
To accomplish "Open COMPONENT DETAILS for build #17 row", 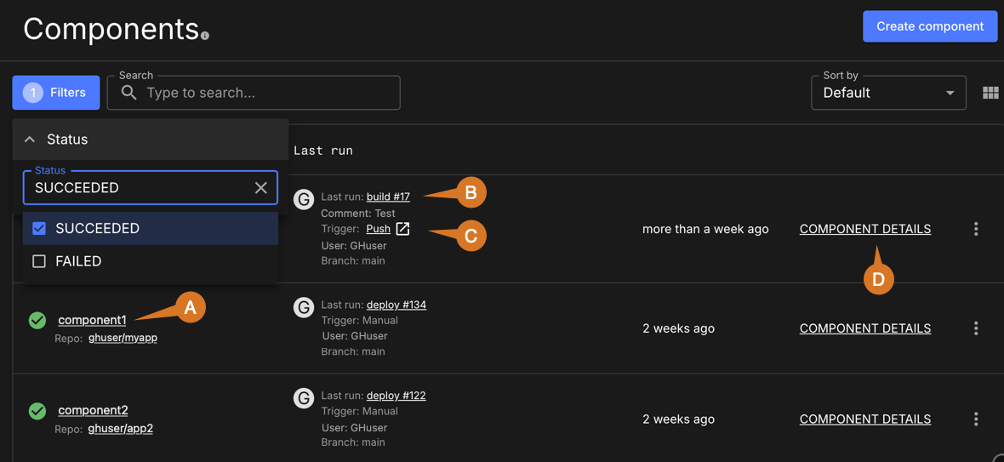I will point(865,228).
